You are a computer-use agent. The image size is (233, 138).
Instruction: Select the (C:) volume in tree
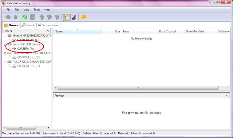pyautogui.click(x=28, y=40)
